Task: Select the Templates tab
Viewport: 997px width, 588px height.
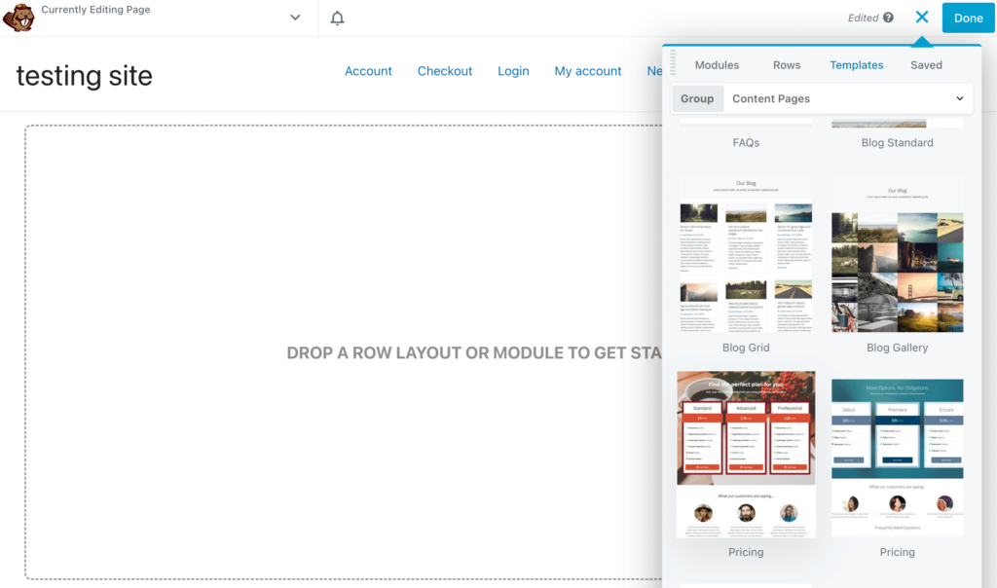Action: (x=856, y=64)
